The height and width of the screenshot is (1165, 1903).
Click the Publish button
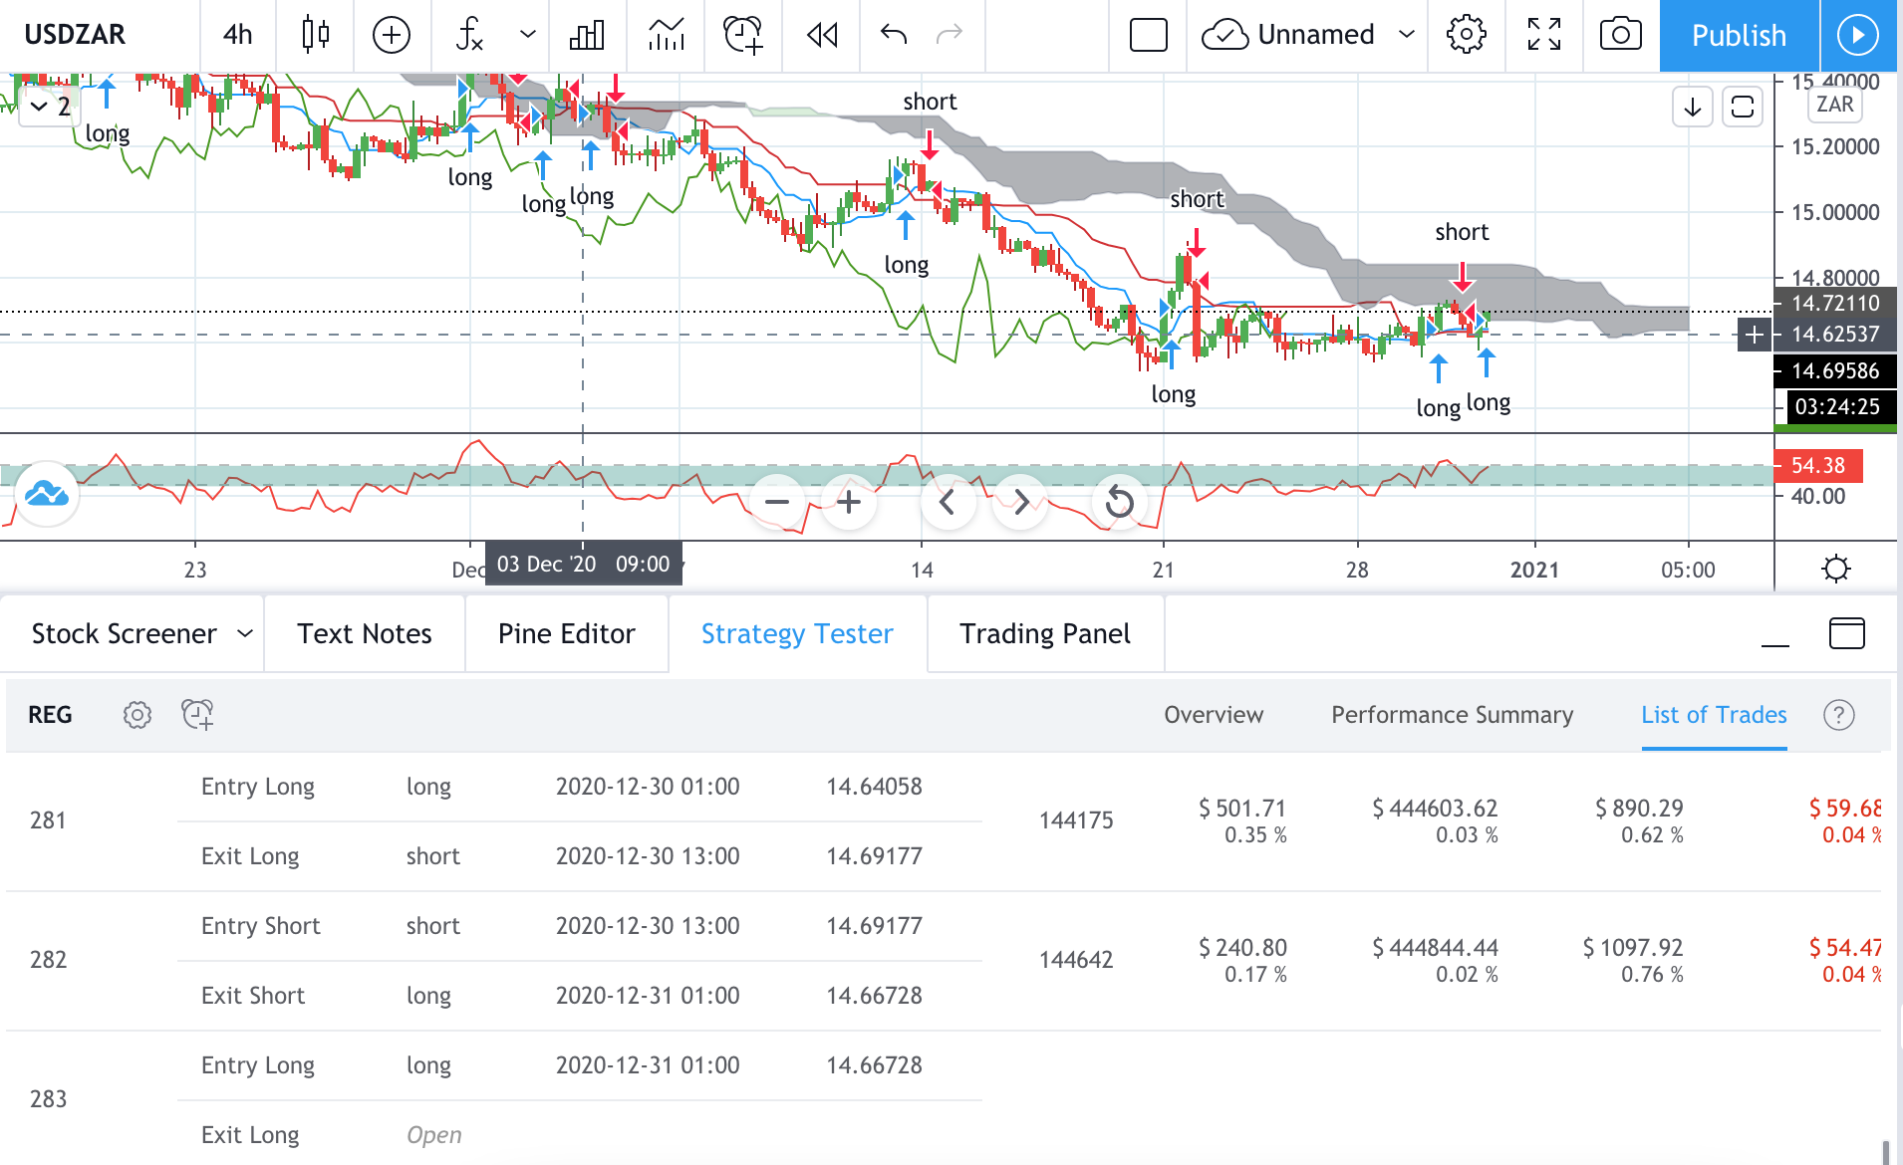(1740, 35)
